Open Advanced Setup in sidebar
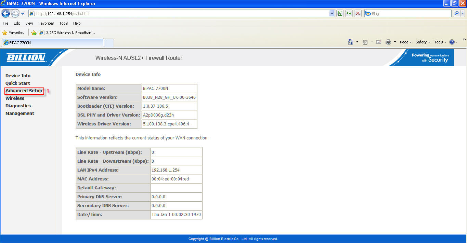 pos(24,91)
